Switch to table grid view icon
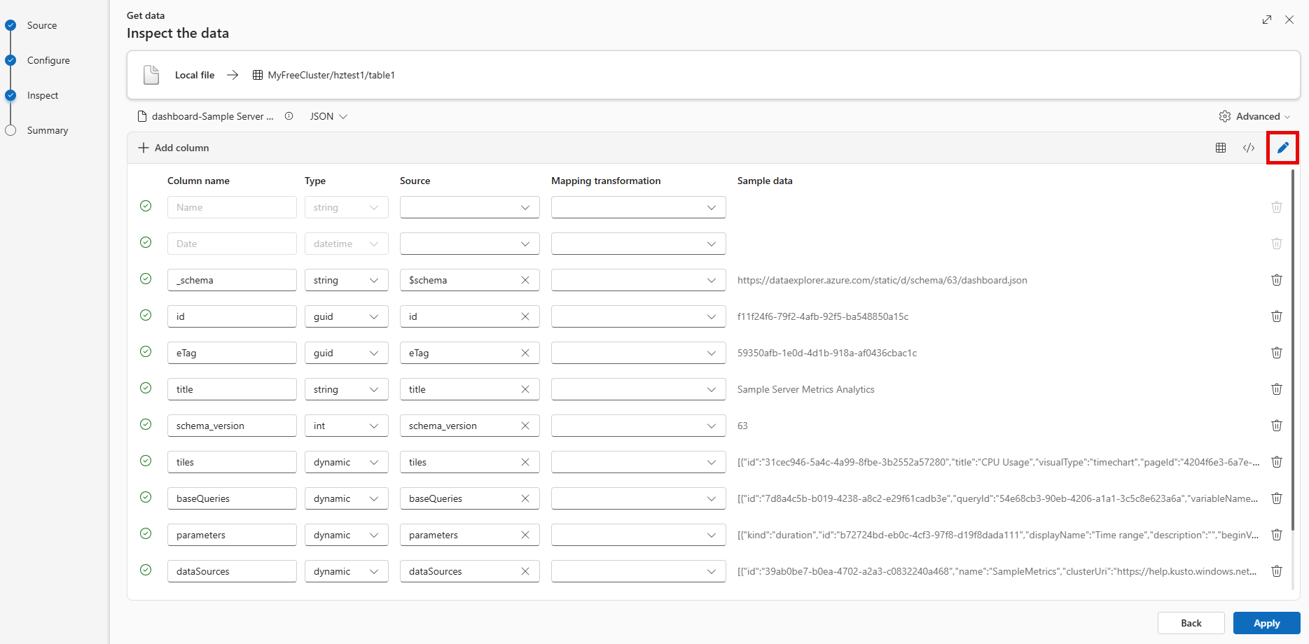This screenshot has width=1309, height=644. (1221, 148)
